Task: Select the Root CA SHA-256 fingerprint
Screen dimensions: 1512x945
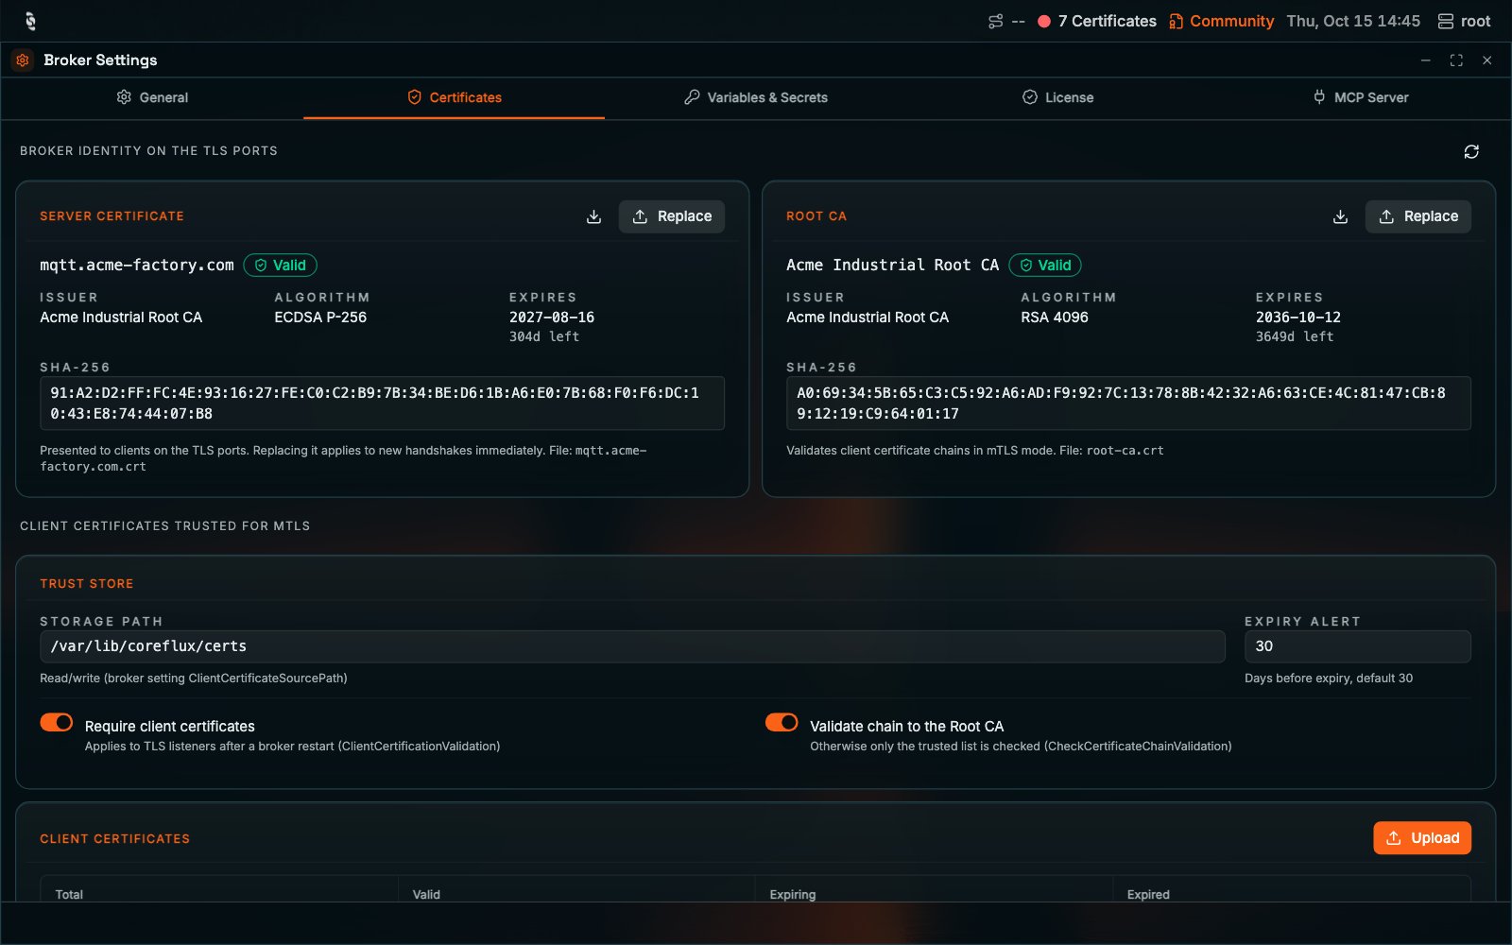Action: click(1128, 404)
